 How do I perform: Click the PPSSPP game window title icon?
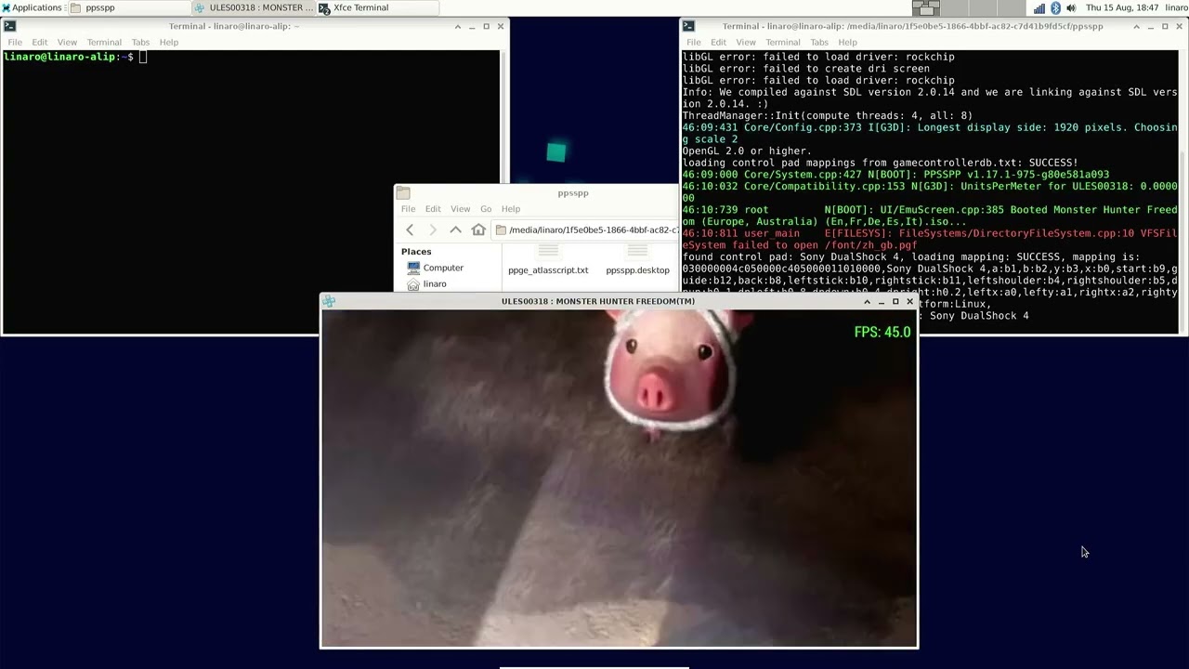coord(328,301)
